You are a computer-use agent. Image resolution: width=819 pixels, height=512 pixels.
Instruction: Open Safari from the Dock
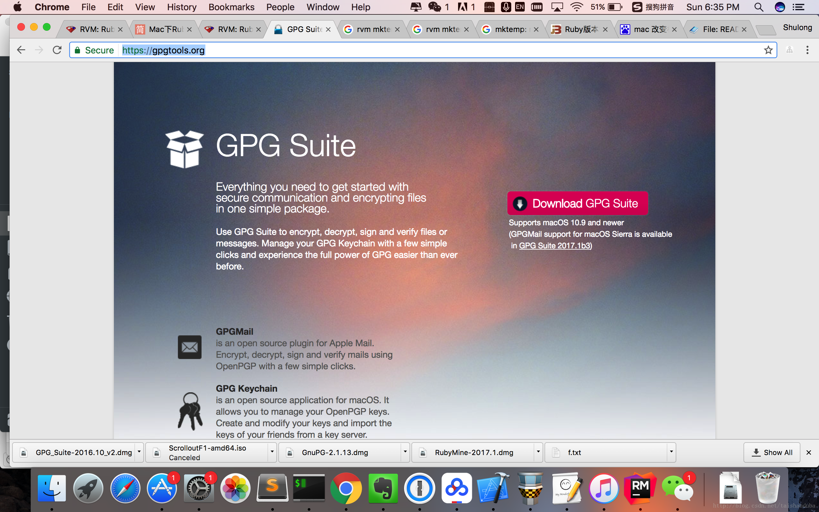[125, 488]
